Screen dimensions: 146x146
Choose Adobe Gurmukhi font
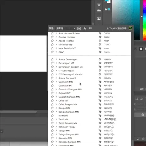[x=67, y=78]
